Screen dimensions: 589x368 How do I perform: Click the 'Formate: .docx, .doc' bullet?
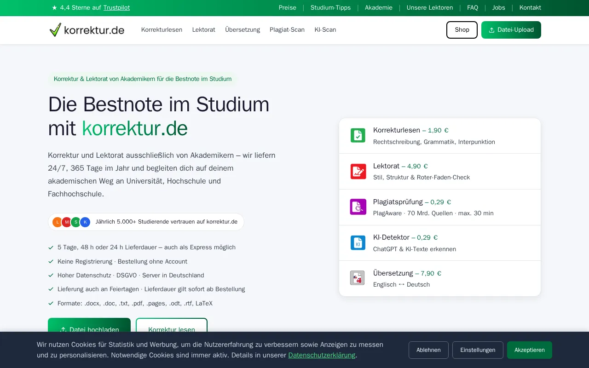pos(135,303)
